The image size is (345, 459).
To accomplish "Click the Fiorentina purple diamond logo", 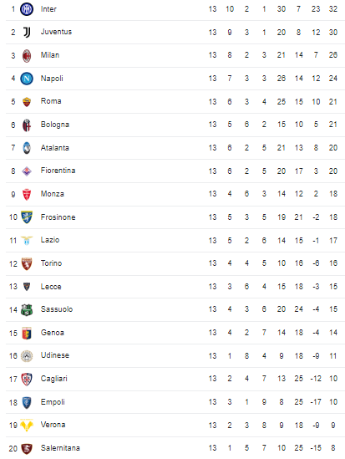I will (27, 171).
